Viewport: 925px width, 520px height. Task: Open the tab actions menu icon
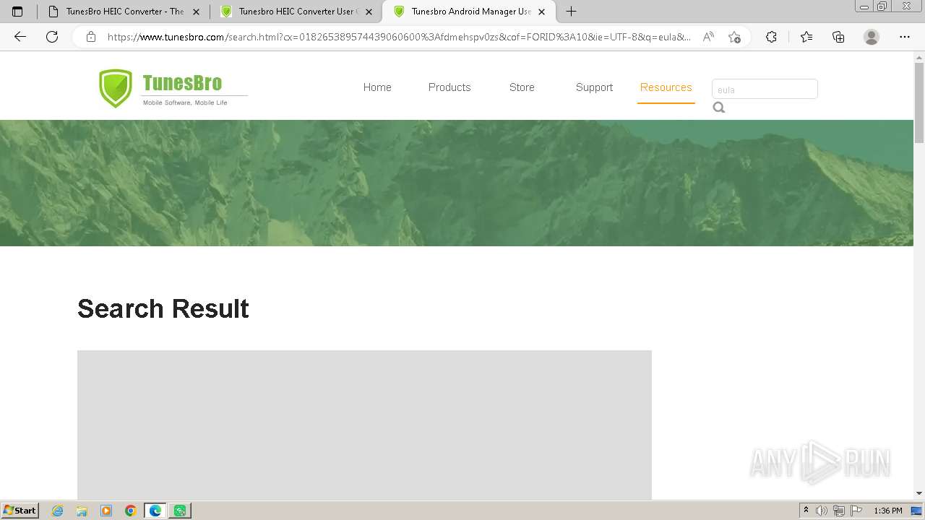[x=17, y=12]
